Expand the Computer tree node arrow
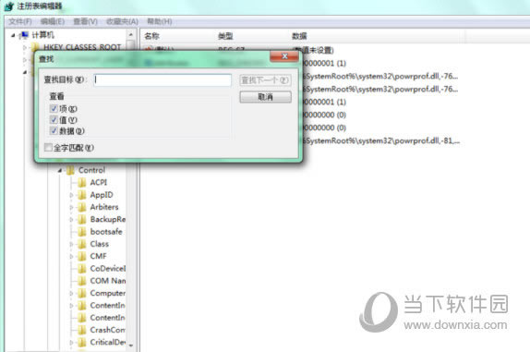This screenshot has height=352, width=530. [x=71, y=294]
